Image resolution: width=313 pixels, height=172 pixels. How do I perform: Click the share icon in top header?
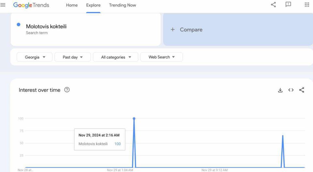(x=273, y=5)
